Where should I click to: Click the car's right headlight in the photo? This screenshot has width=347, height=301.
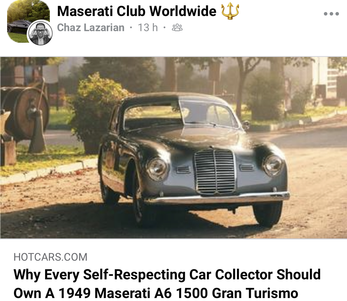[273, 165]
